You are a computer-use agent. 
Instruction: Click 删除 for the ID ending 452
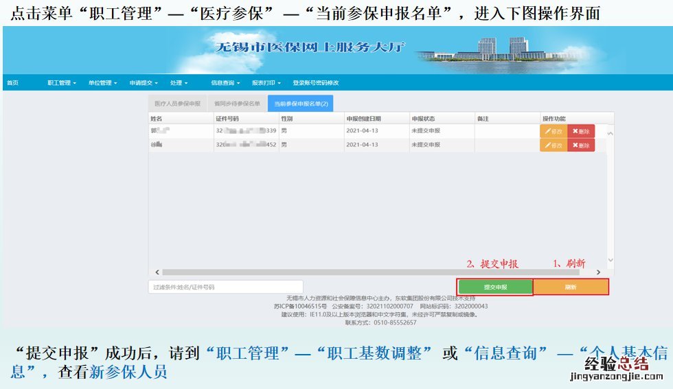(581, 145)
